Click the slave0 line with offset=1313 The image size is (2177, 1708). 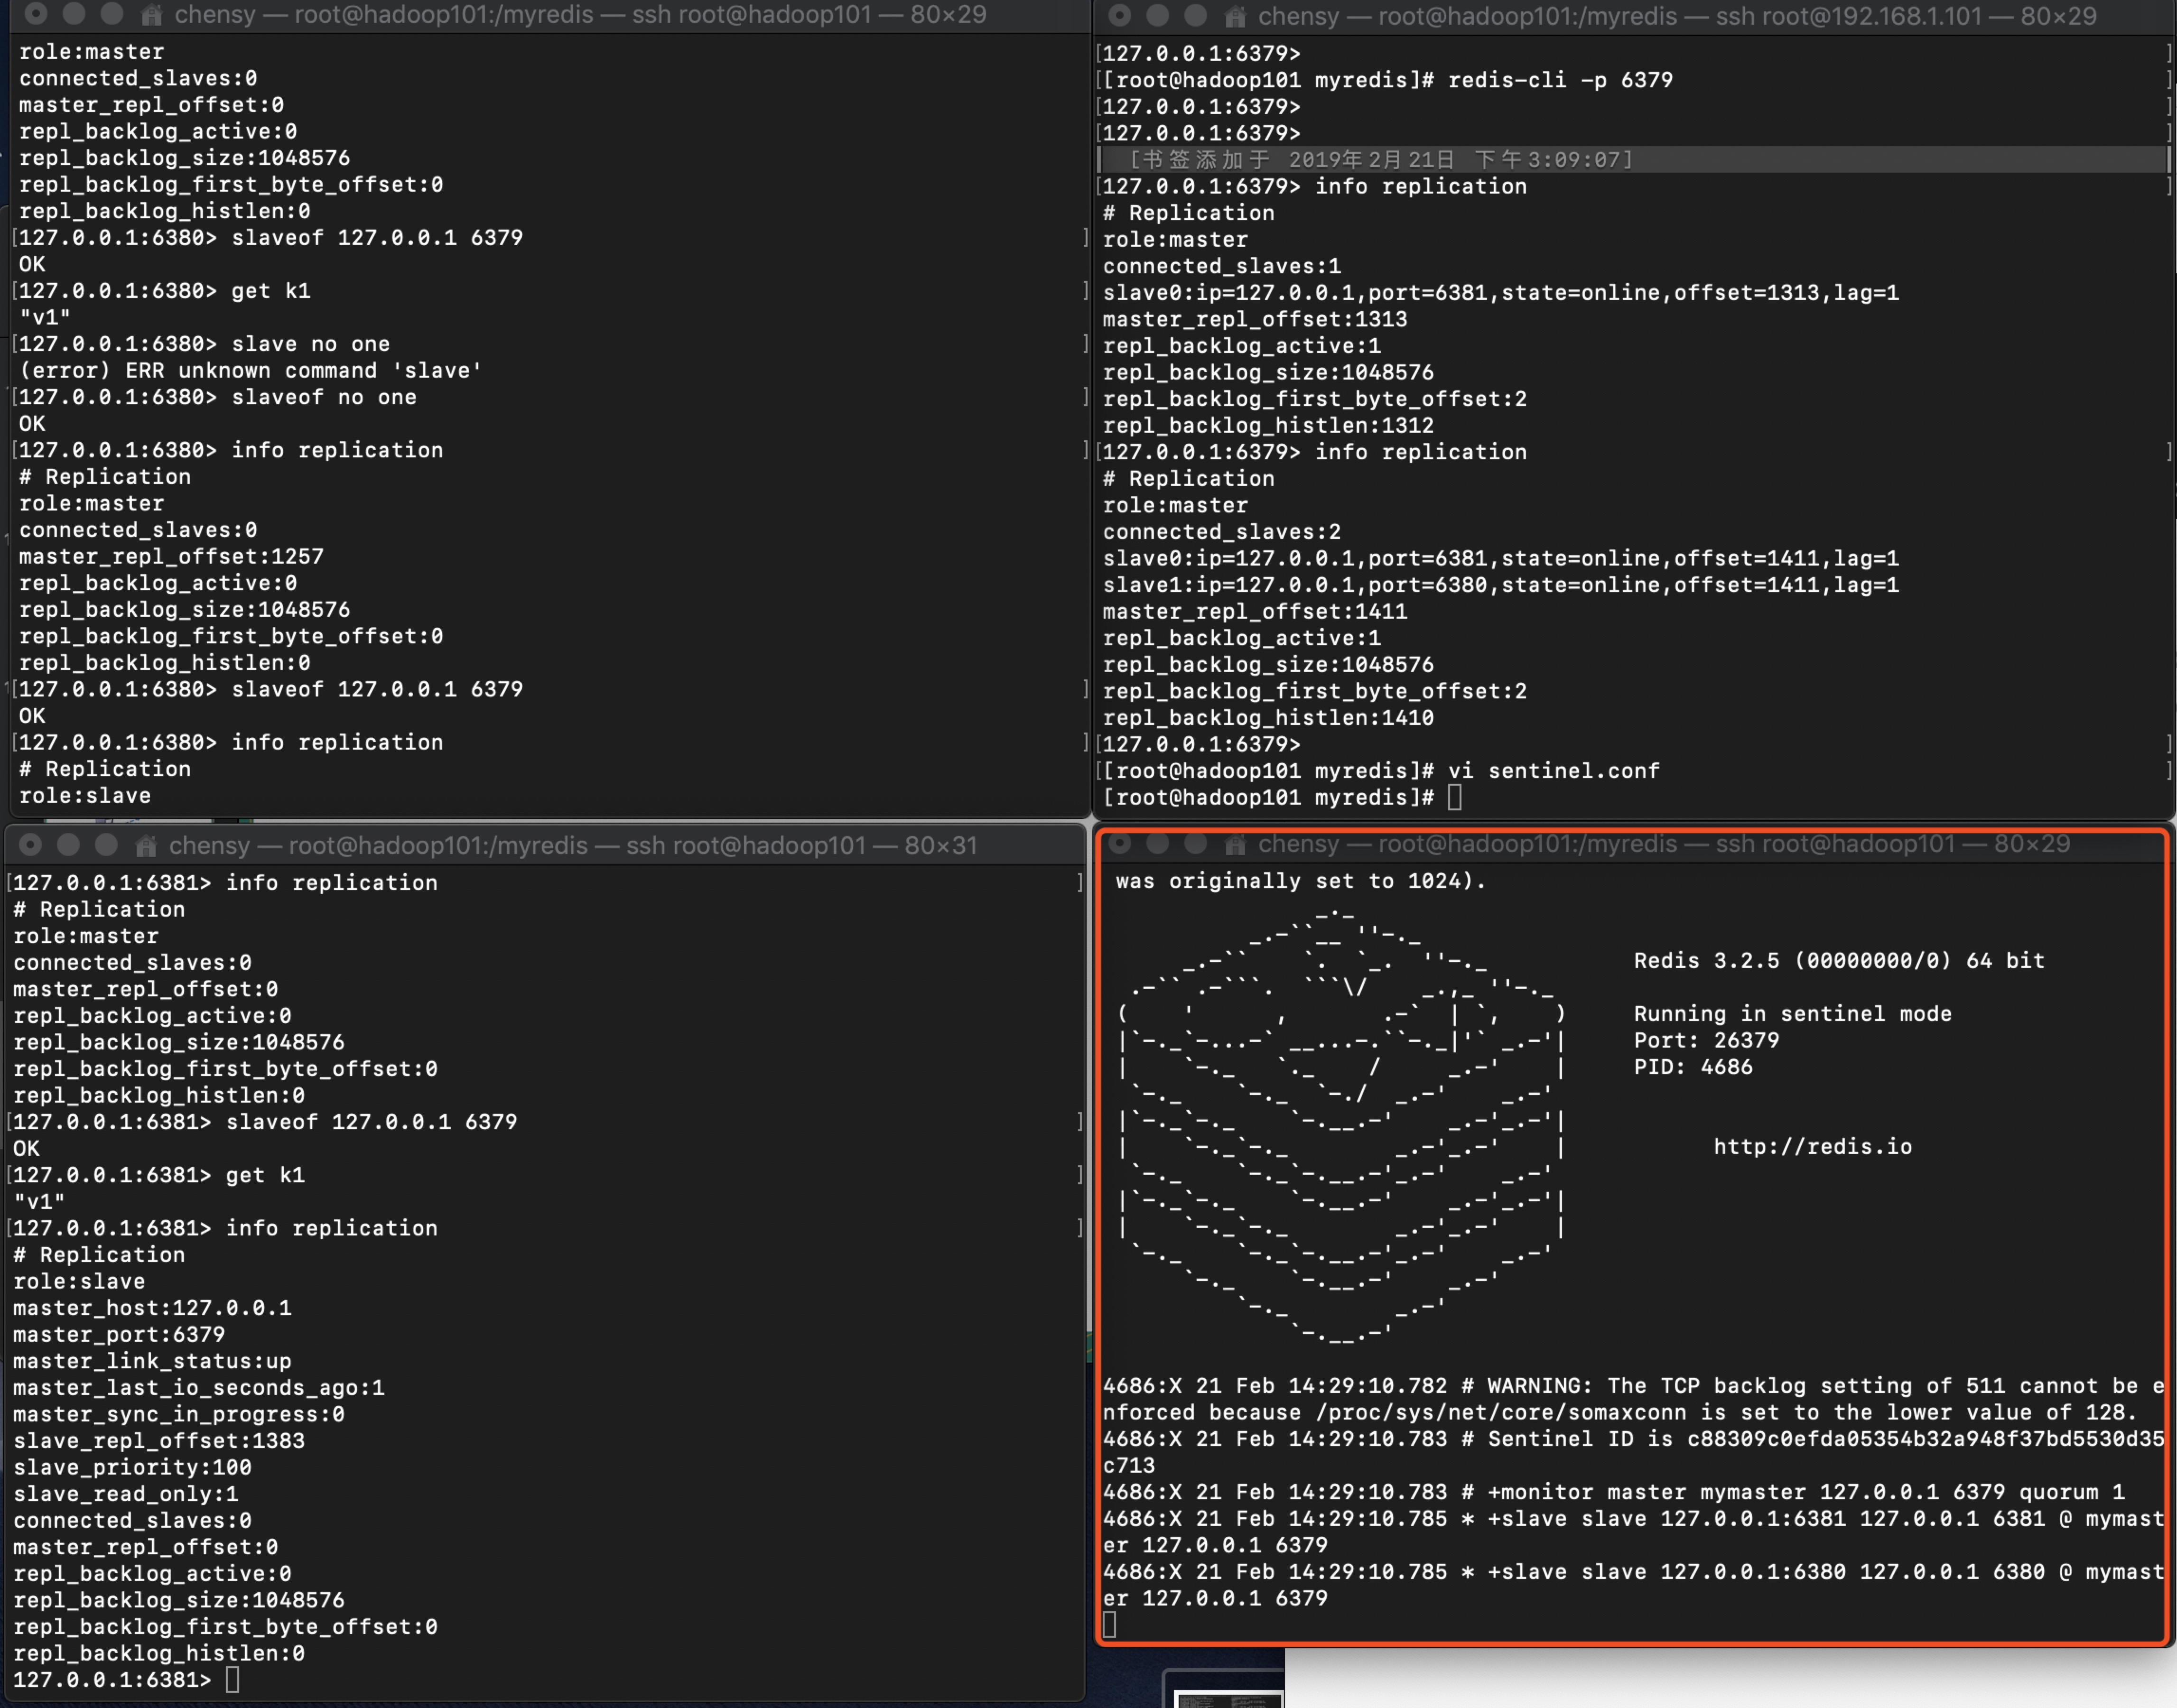tap(1500, 293)
